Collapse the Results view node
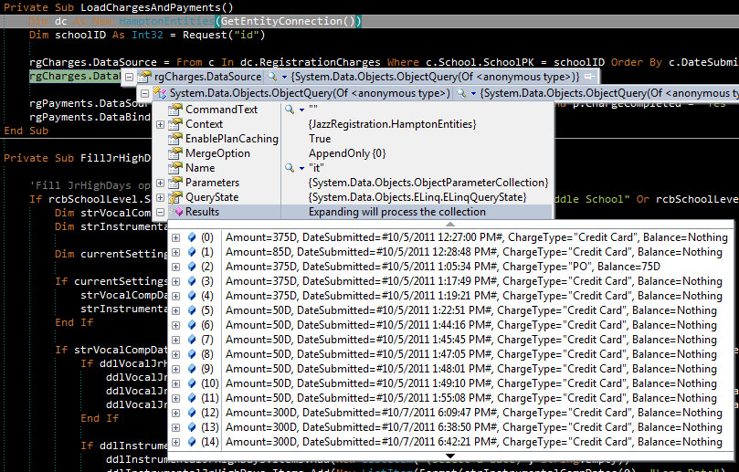 [x=160, y=212]
